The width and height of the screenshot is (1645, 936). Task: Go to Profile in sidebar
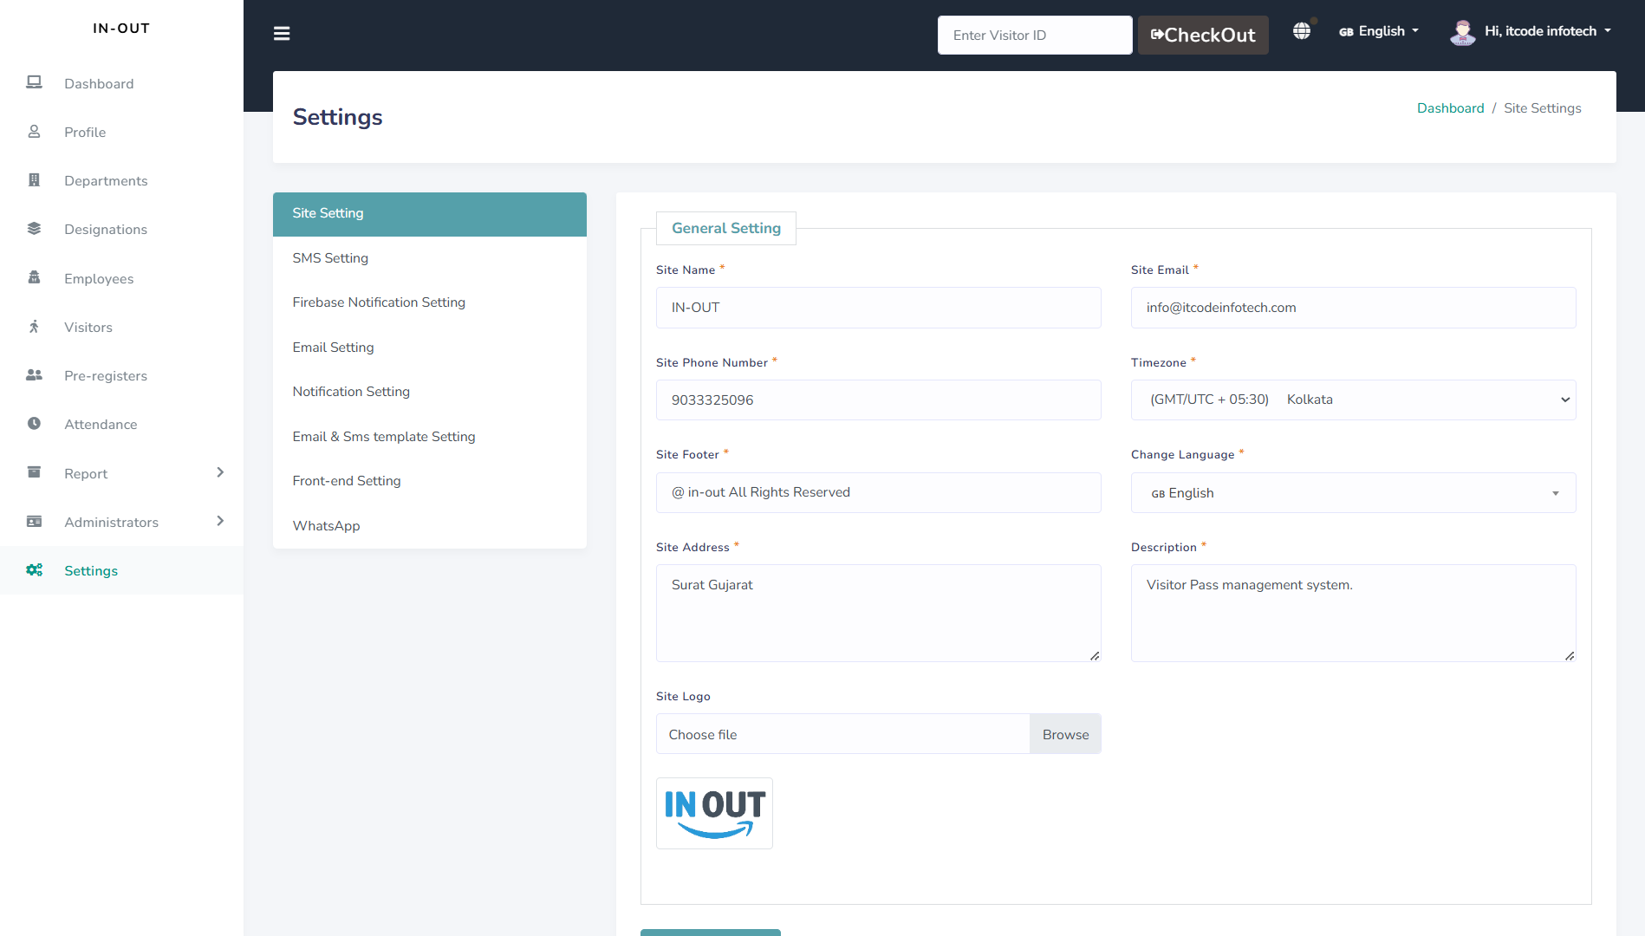(x=121, y=132)
